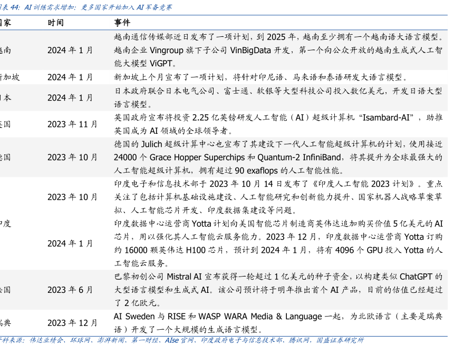Click the 印度 country cell
454x355 pixels.
(x=5, y=223)
